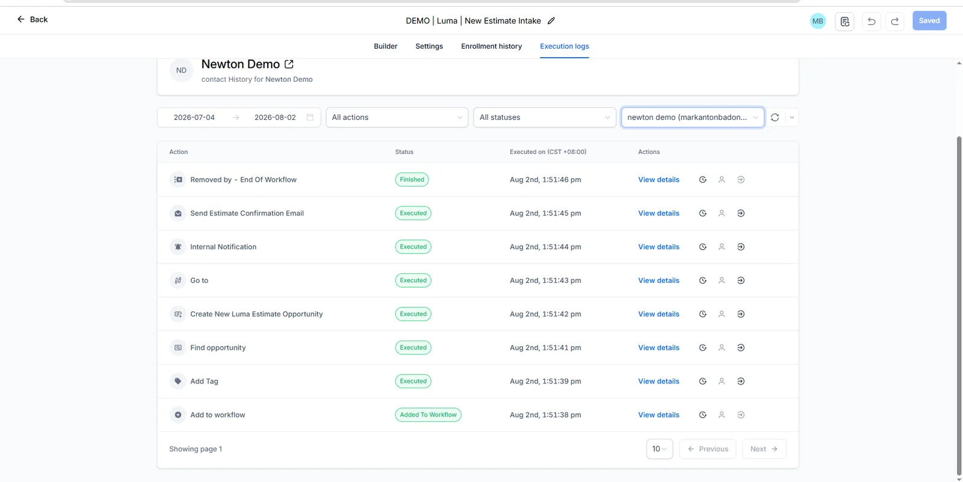Image resolution: width=963 pixels, height=482 pixels.
Task: Click the circled-arrow icon in Add Tag row
Action: pos(741,381)
